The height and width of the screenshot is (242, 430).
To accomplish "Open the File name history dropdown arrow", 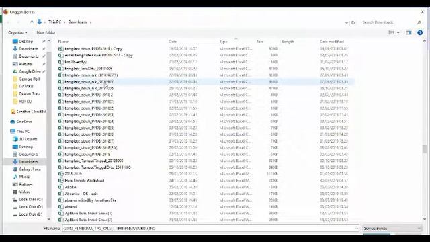I will click(356, 229).
